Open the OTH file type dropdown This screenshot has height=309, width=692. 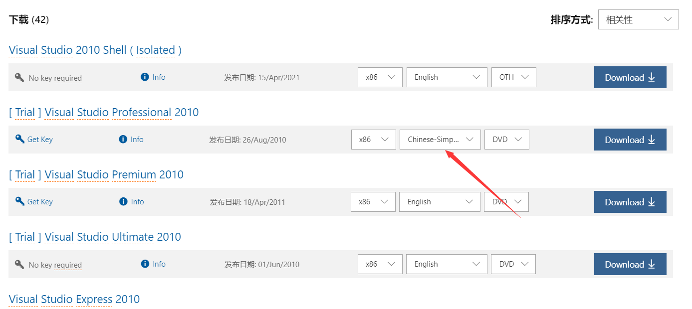pos(513,77)
